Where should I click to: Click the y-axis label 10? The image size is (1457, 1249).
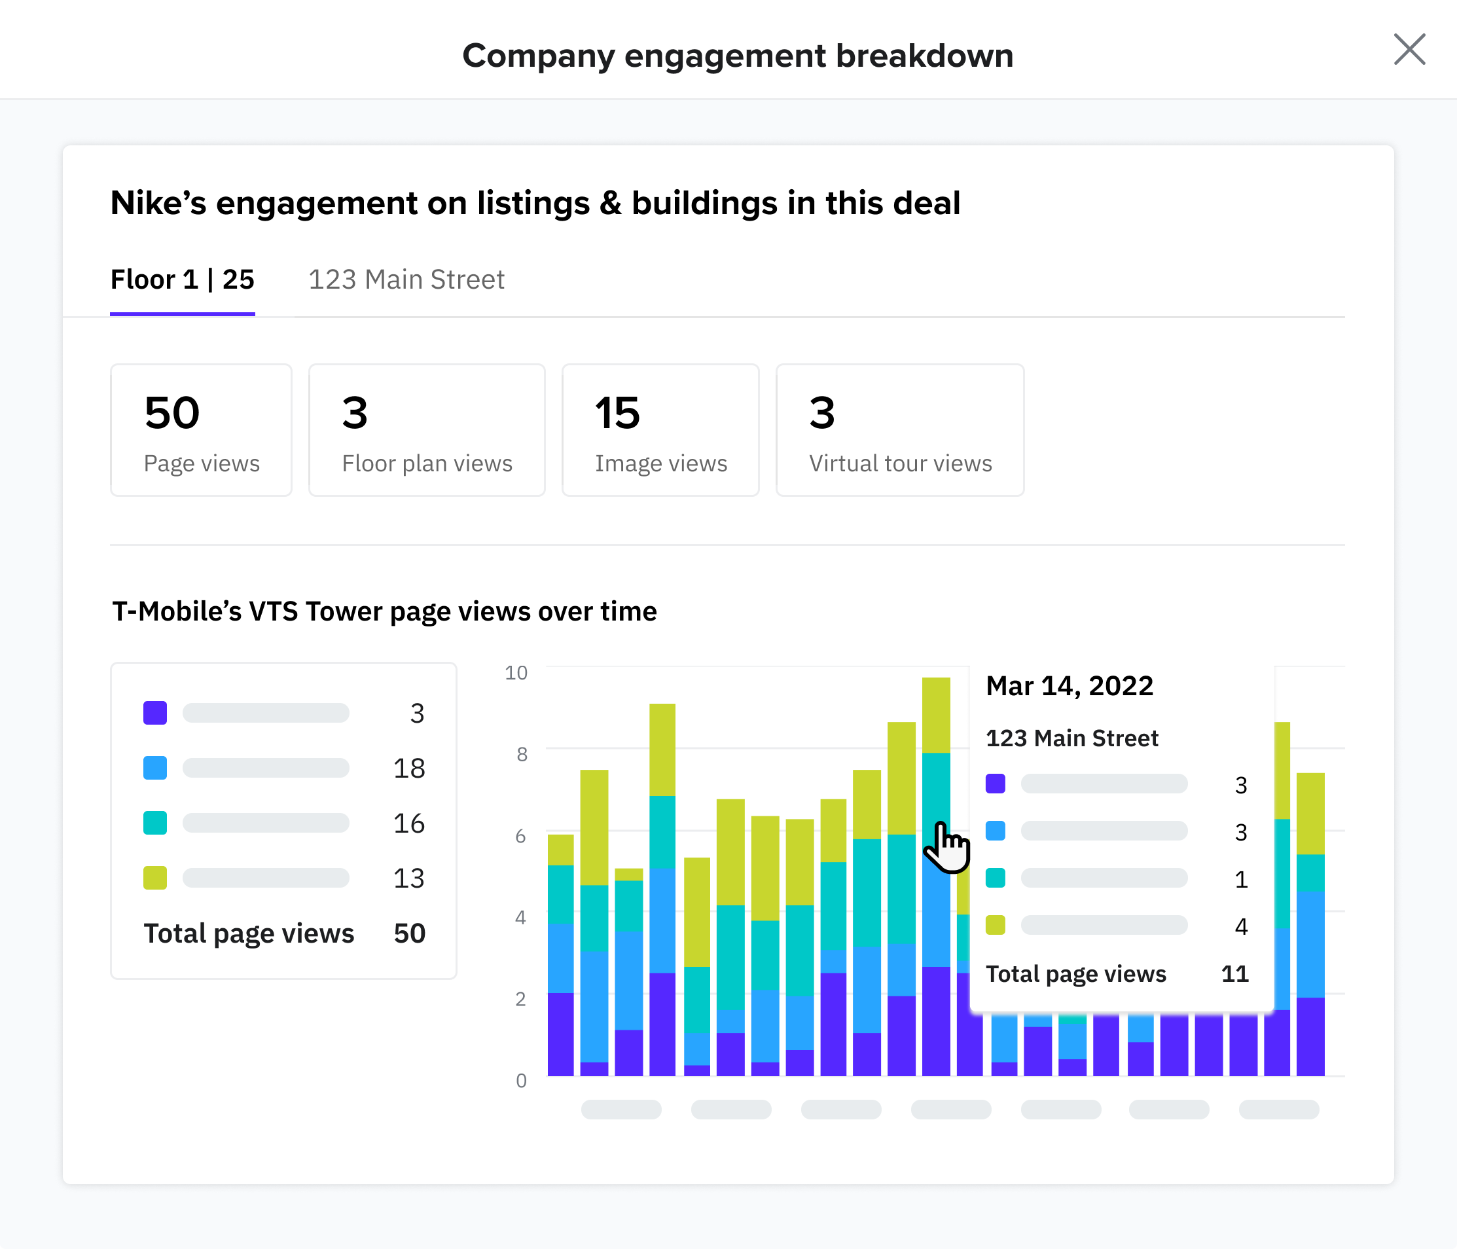pos(516,673)
